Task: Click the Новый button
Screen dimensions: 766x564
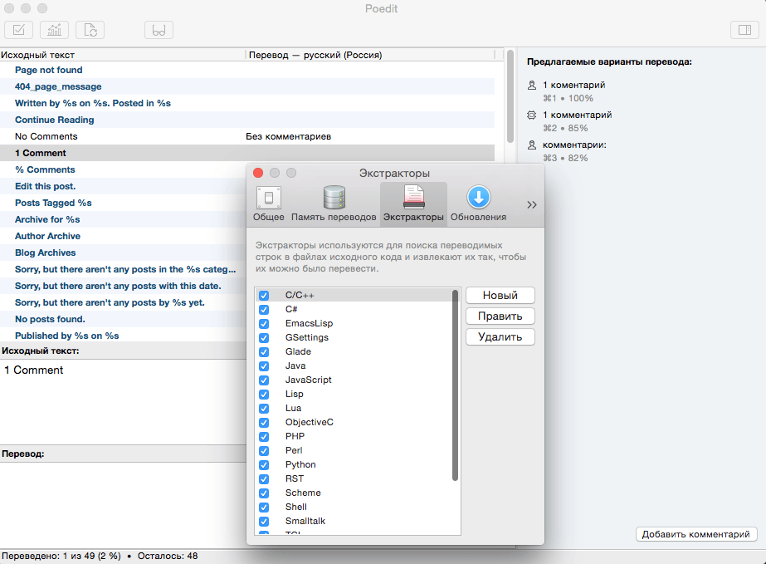Action: [500, 296]
